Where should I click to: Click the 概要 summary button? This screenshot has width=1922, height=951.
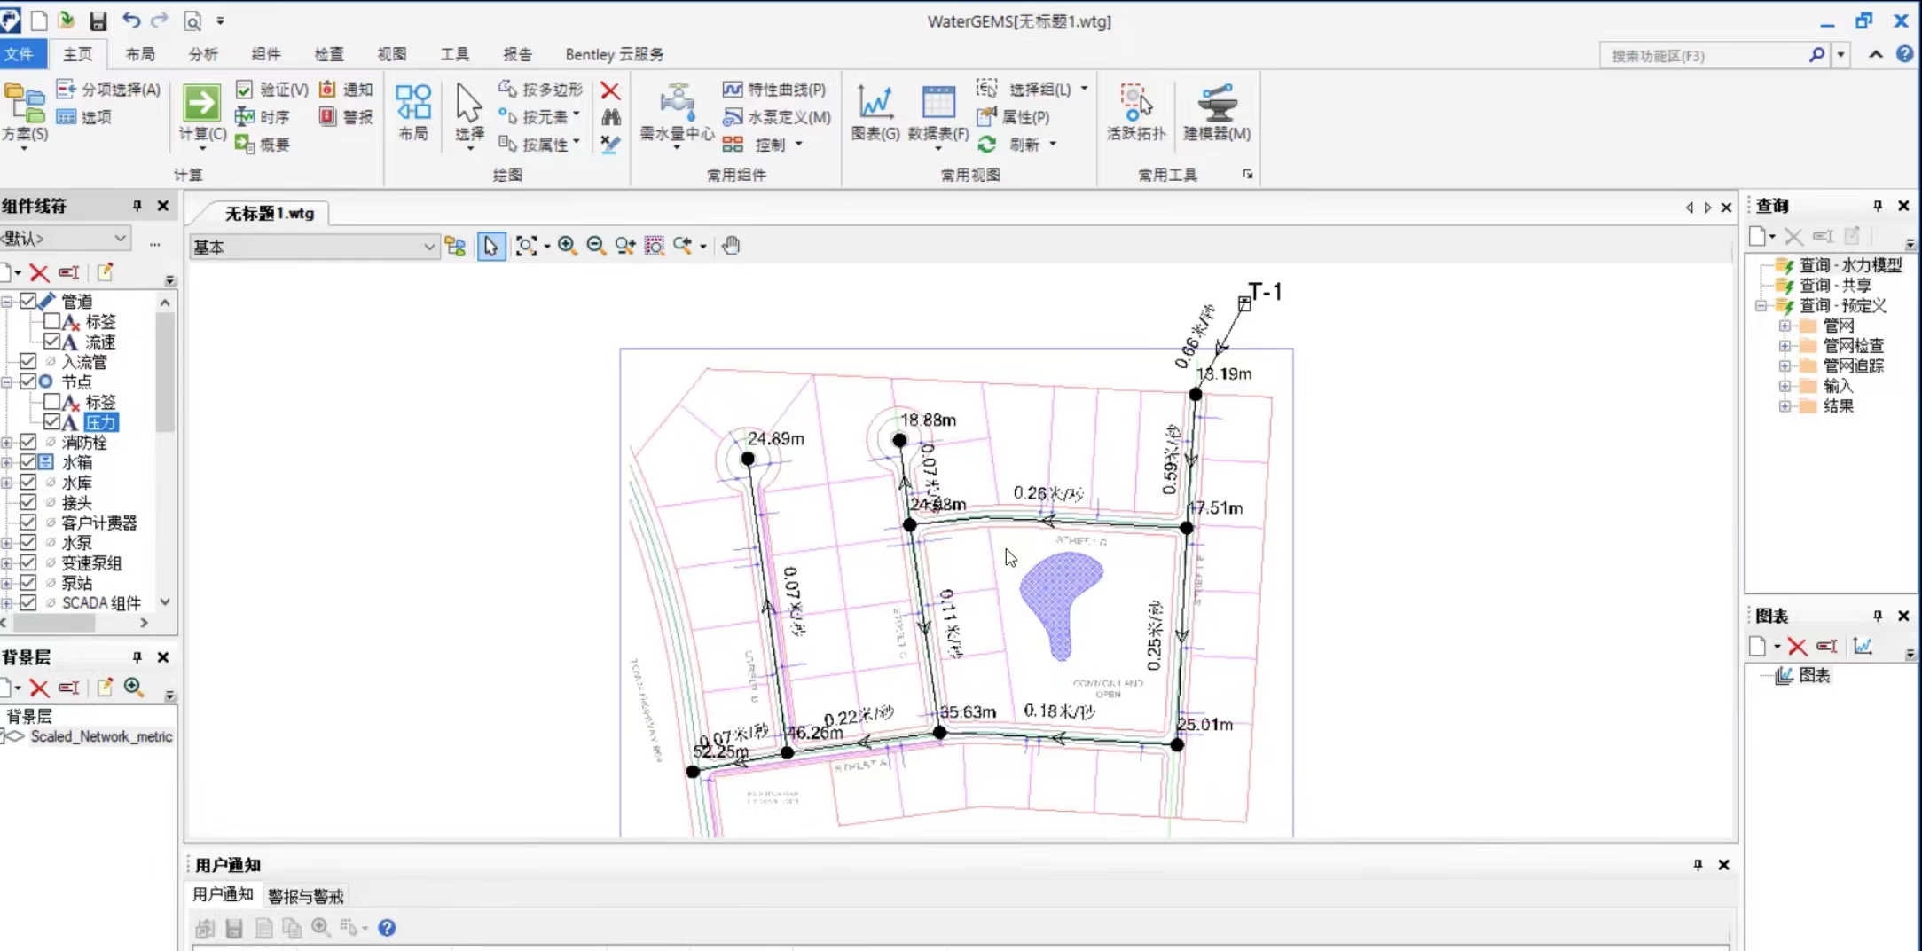click(x=263, y=145)
